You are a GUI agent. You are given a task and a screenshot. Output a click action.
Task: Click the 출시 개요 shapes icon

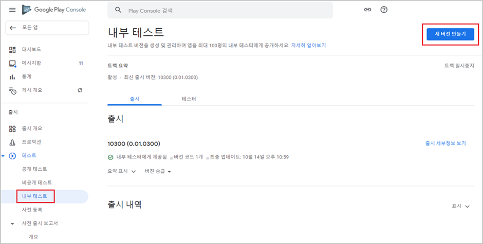(x=12, y=129)
